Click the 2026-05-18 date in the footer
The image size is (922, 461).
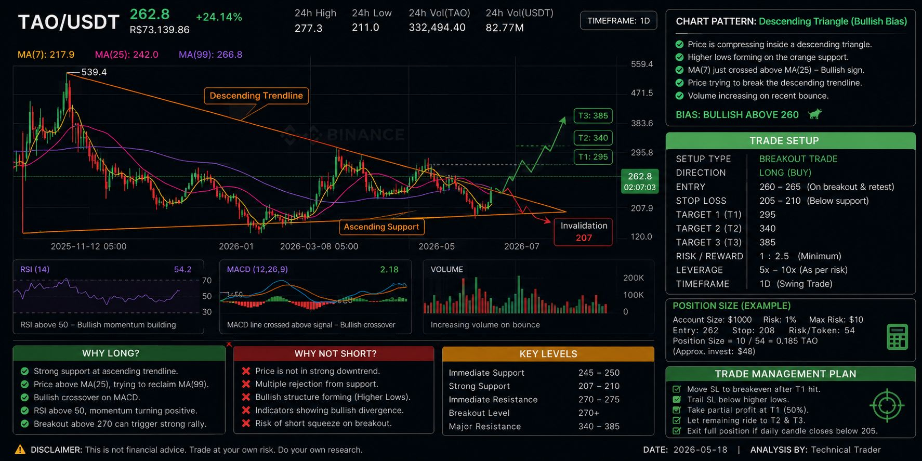coord(701,450)
